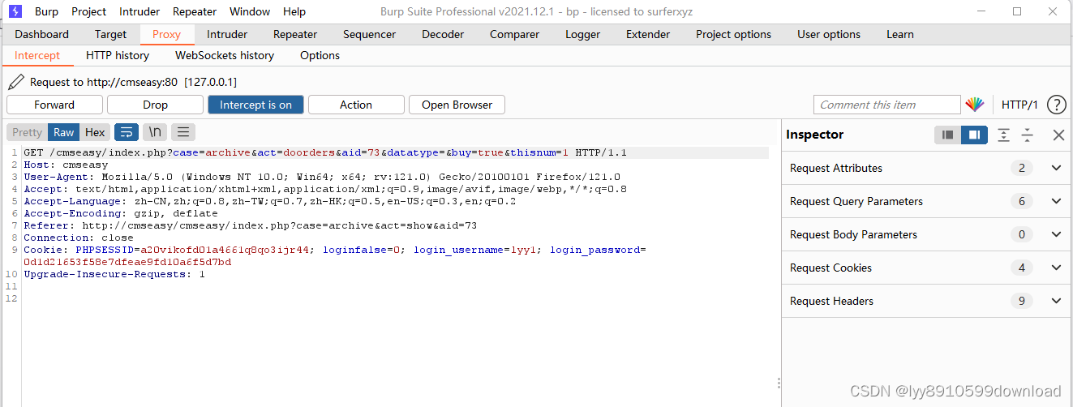This screenshot has height=407, width=1073.
Task: Close the Inspector panel
Action: click(x=1058, y=135)
